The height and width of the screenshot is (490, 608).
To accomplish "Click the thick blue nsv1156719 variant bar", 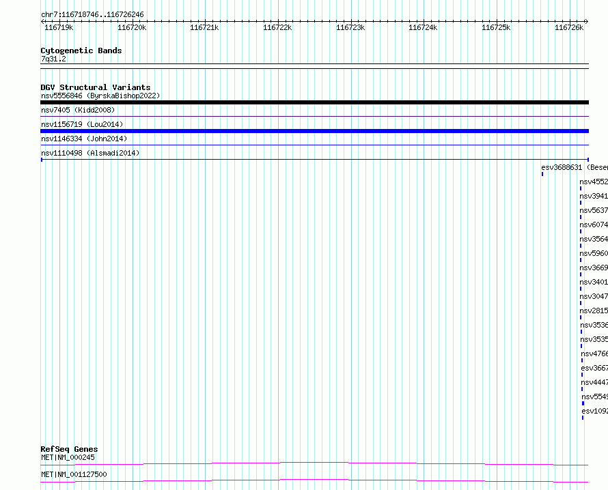I will click(314, 131).
